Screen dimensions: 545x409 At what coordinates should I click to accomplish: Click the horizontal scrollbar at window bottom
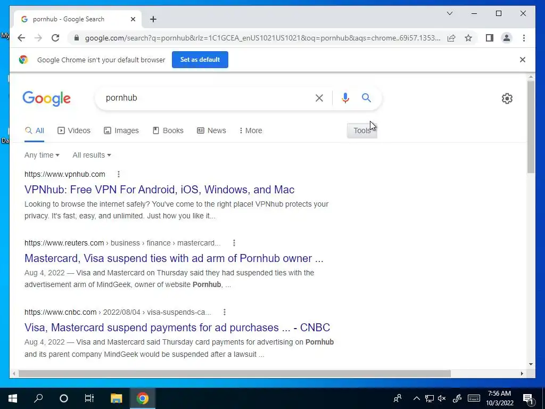click(x=235, y=373)
